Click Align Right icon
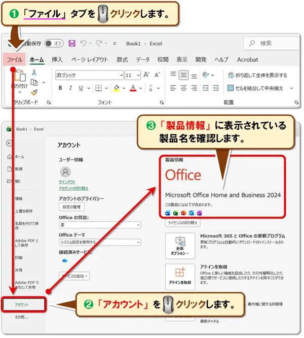 click(194, 88)
